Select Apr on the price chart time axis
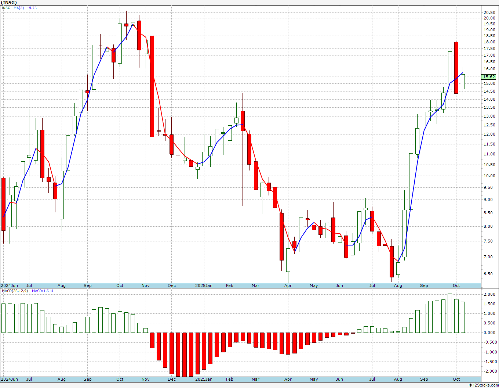Image resolution: width=499 pixels, height=388 pixels. pos(288,285)
